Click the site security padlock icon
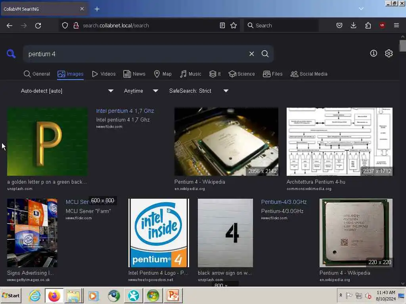 click(76, 25)
